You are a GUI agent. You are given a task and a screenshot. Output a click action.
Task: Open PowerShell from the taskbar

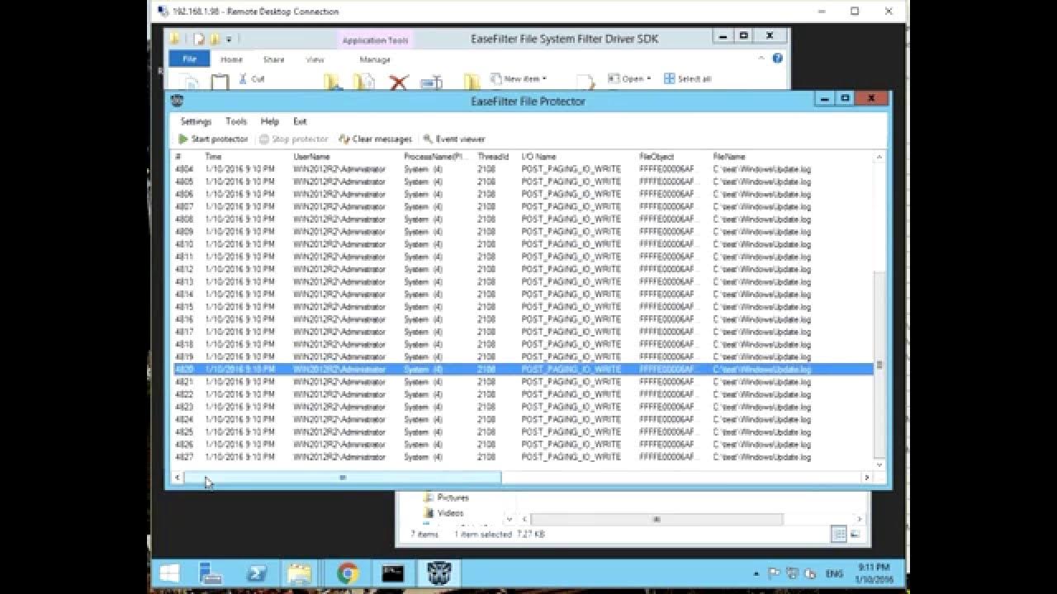[x=256, y=573]
